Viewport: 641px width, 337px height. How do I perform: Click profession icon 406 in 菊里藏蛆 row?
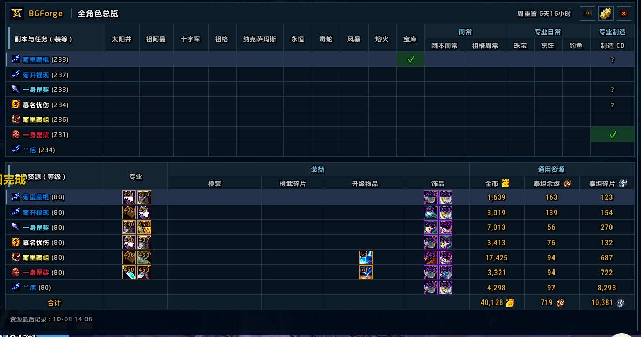click(x=129, y=257)
